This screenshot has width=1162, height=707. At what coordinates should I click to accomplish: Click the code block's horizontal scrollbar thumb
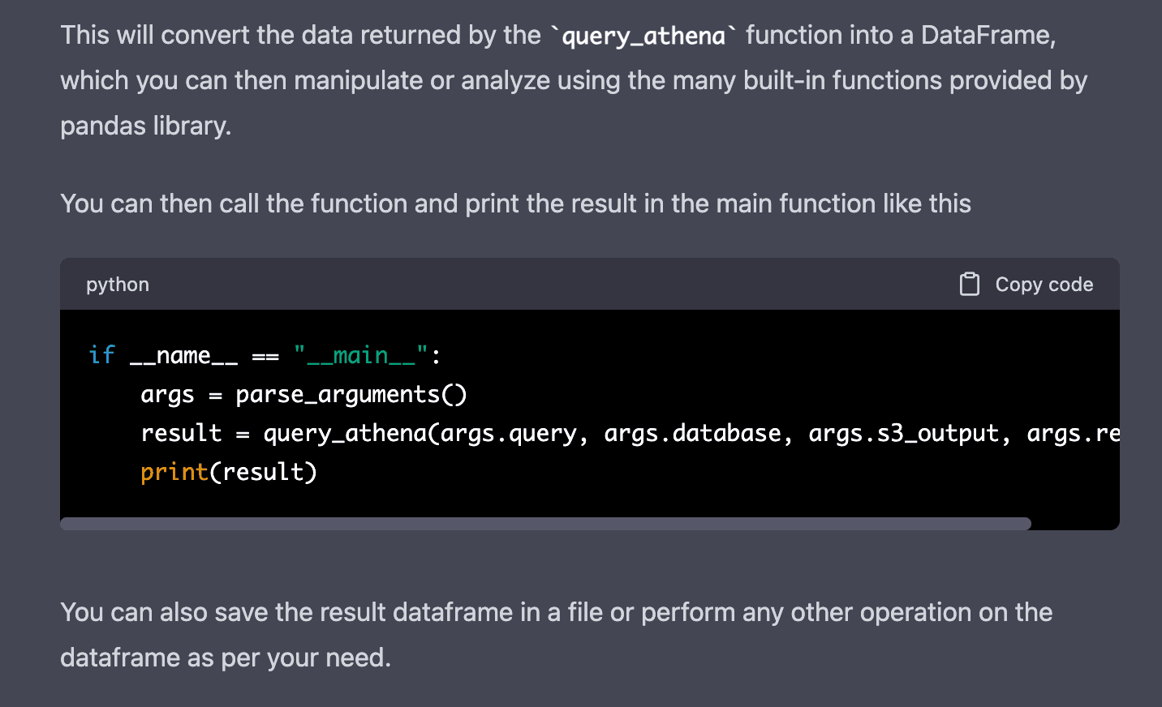point(545,524)
